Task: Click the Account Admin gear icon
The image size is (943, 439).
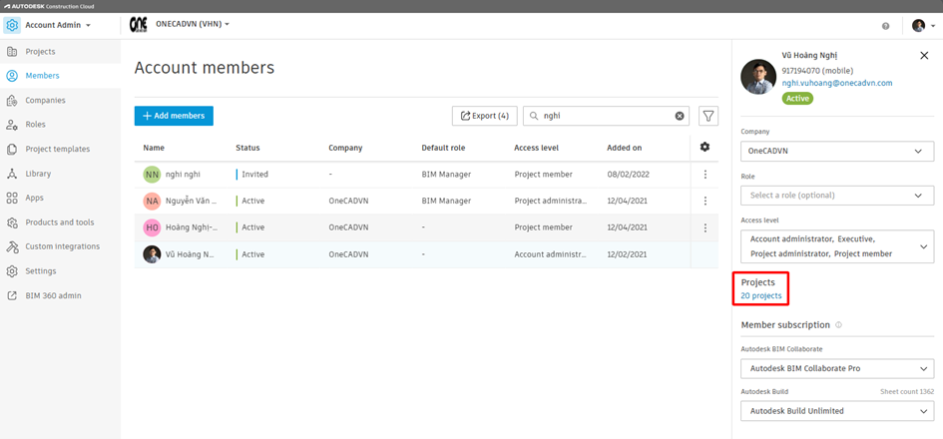Action: tap(12, 25)
